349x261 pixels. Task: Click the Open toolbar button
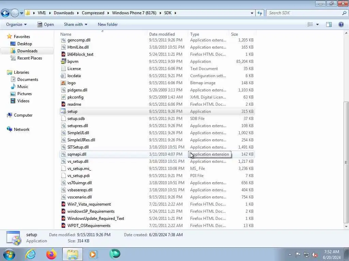(46, 24)
